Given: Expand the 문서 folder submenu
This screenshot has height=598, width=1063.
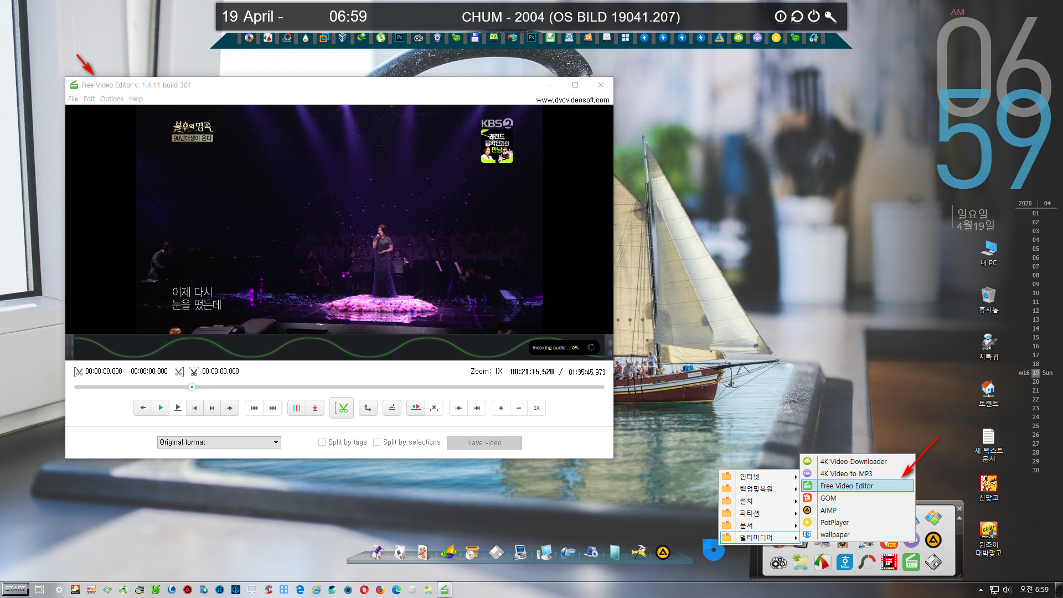Looking at the screenshot, I should [759, 525].
